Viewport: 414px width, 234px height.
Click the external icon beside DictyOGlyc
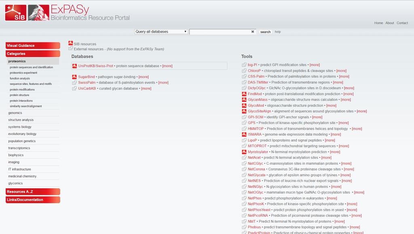[244, 88]
